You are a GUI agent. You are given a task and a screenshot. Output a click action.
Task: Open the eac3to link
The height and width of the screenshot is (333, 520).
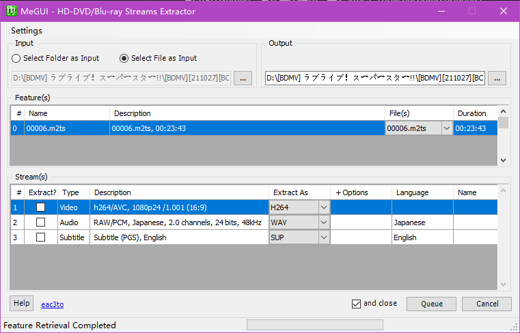click(53, 304)
